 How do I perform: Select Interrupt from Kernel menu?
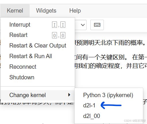click(x=38, y=25)
